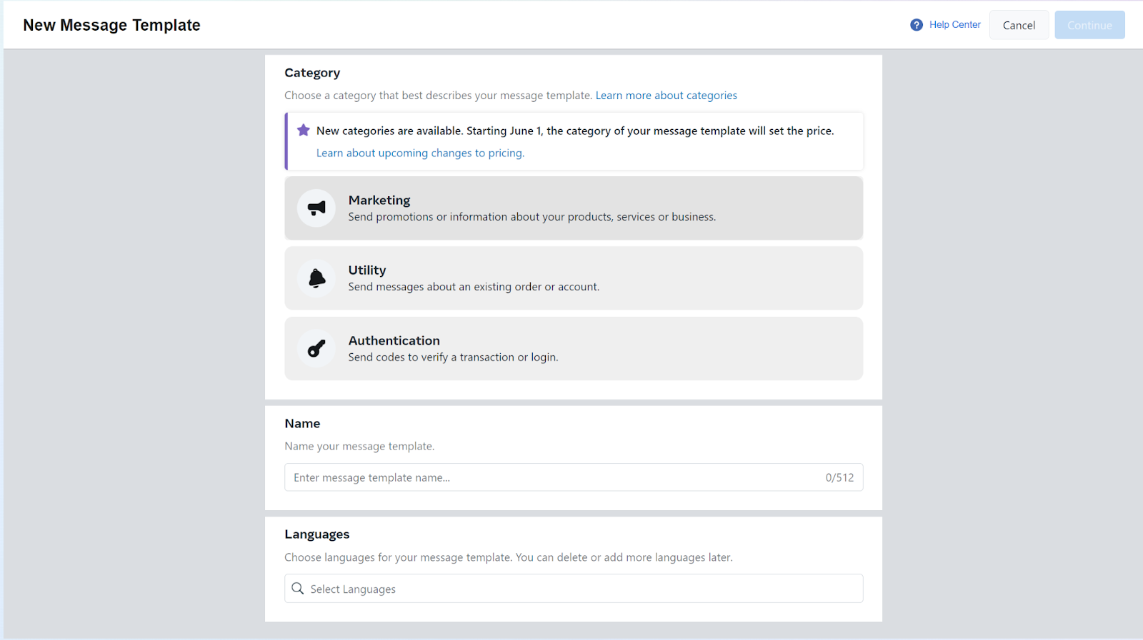1143x640 pixels.
Task: Open the Select Languages dropdown
Action: pos(574,589)
